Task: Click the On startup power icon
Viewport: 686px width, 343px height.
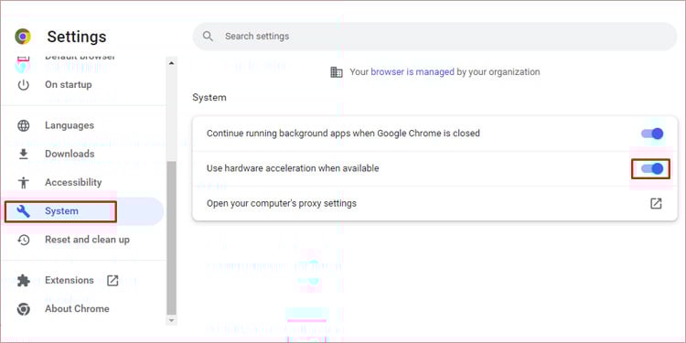Action: [x=23, y=85]
